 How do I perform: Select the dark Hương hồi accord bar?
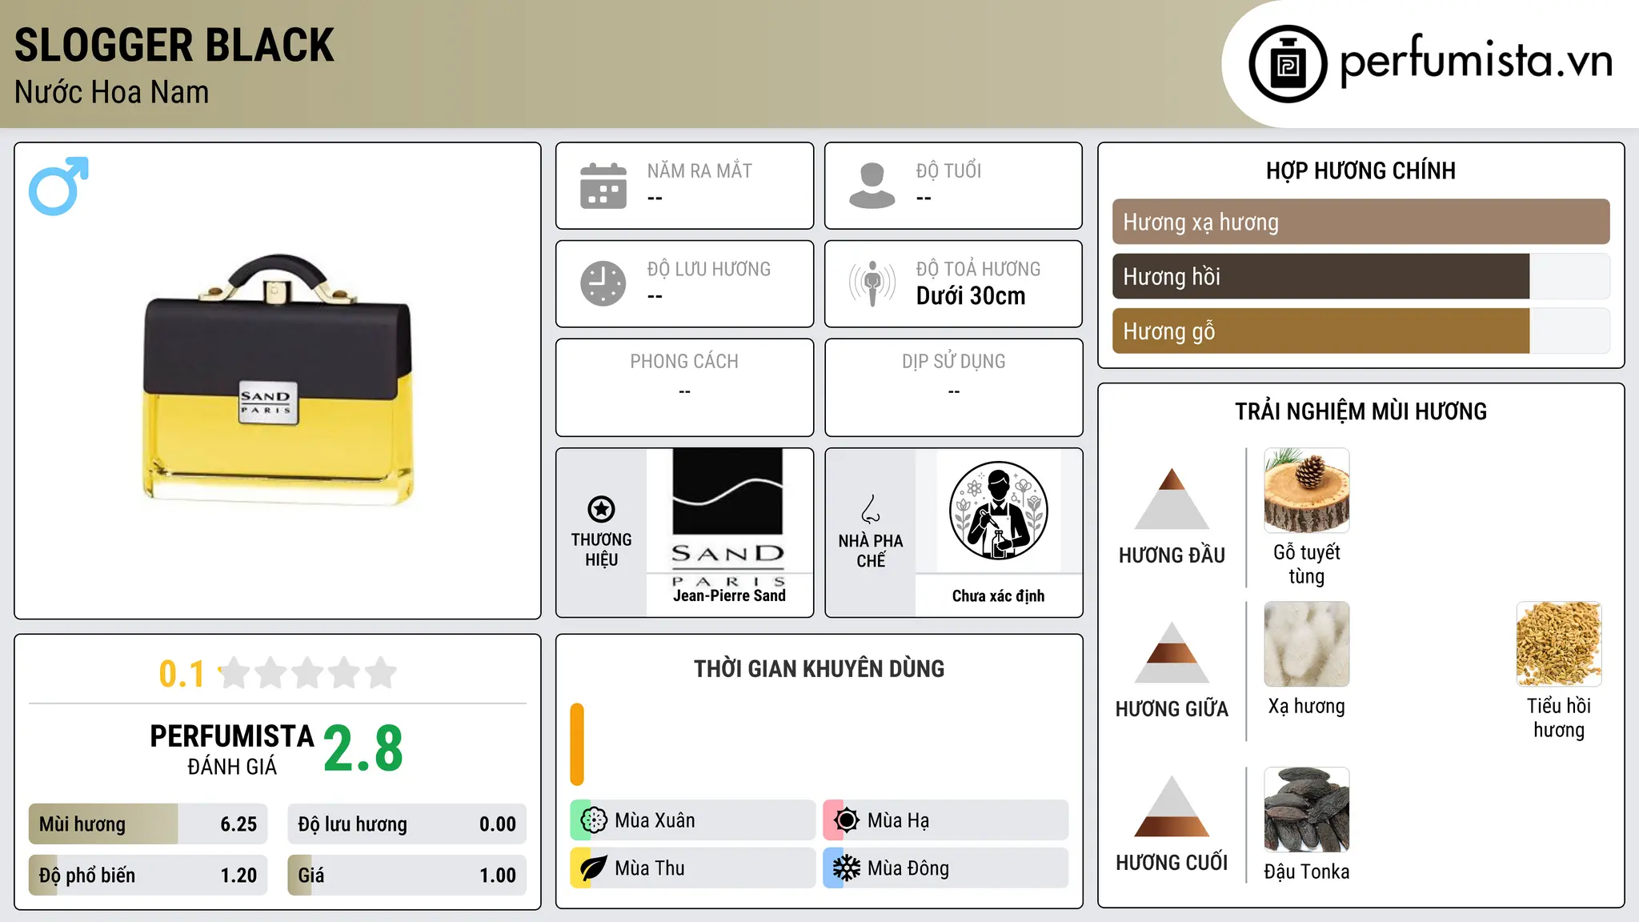pyautogui.click(x=1361, y=276)
